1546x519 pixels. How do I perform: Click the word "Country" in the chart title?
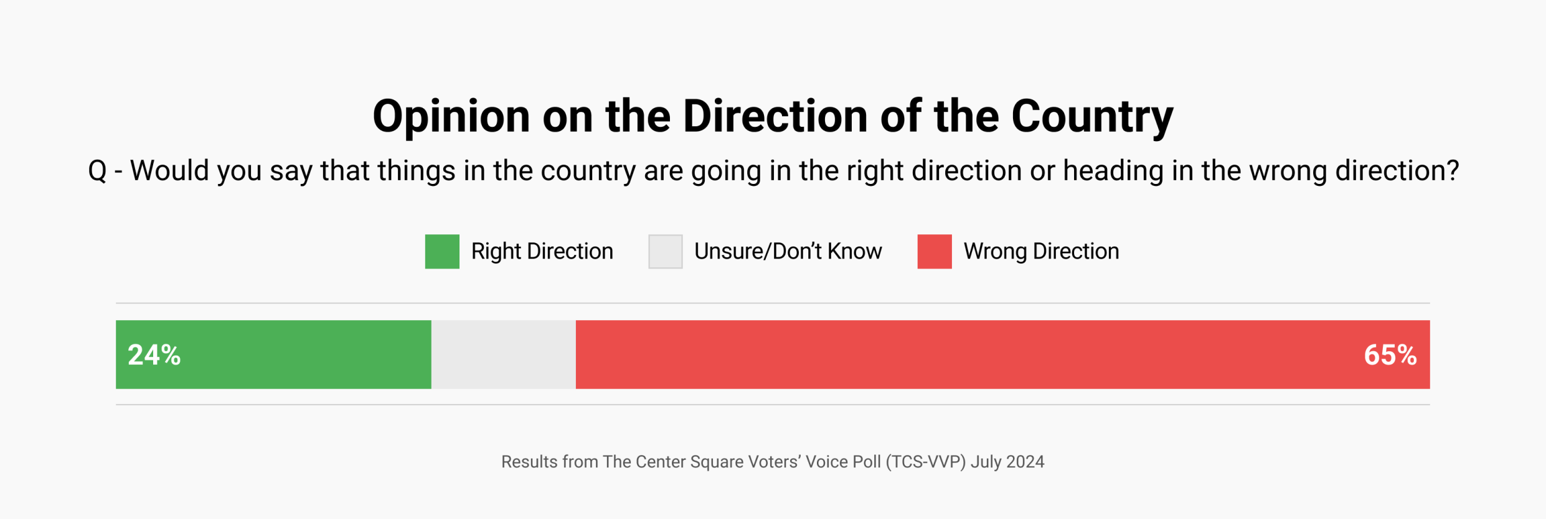coord(1092,117)
